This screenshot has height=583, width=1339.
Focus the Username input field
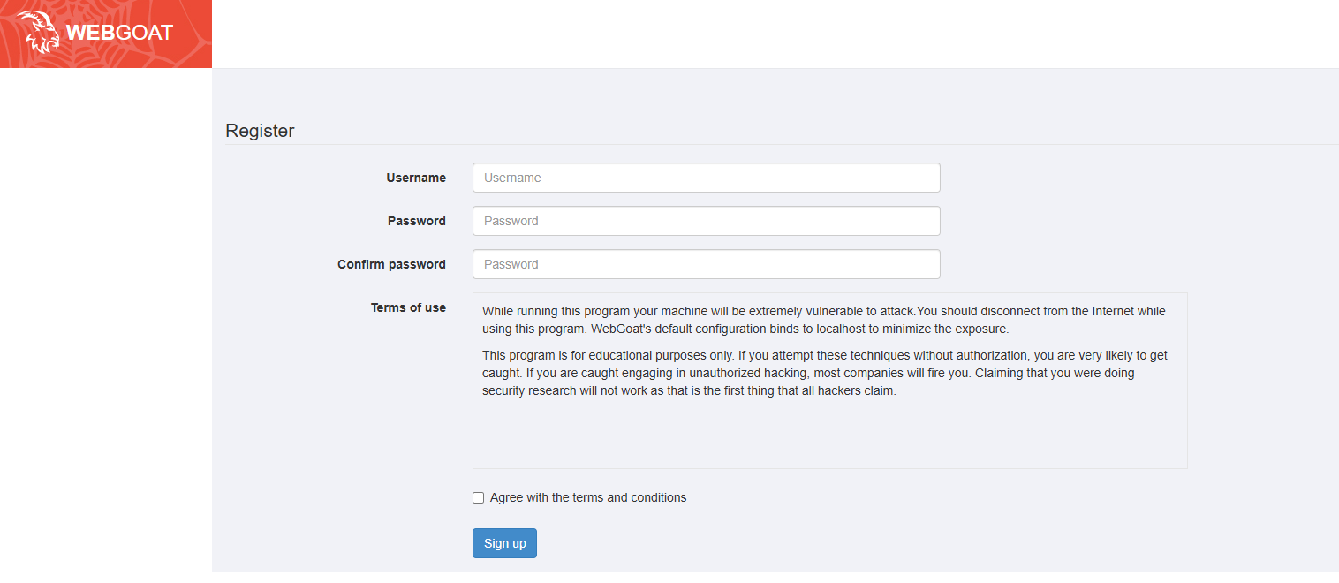[706, 178]
